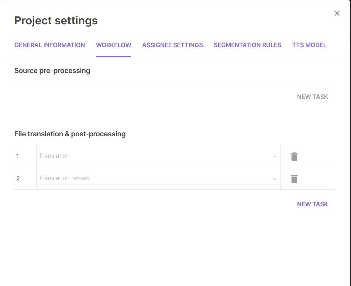This screenshot has width=351, height=286.
Task: Open the Translation task type field
Action: click(159, 156)
